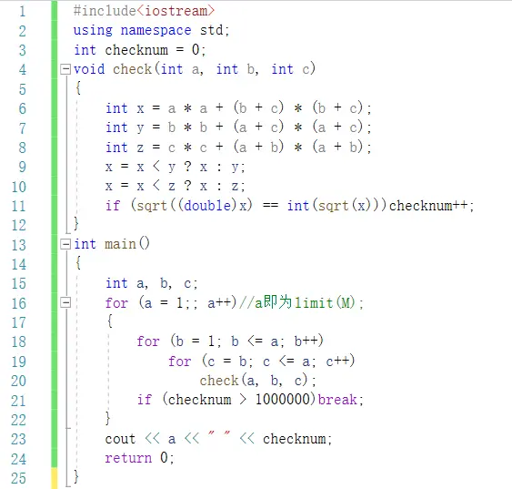The image size is (512, 489).
Task: Click line number 25 in gutter
Action: 18,478
